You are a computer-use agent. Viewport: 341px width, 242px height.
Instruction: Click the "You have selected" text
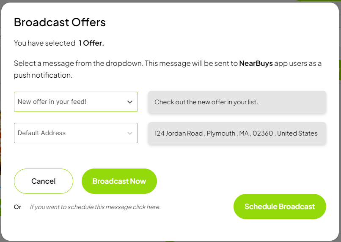pyautogui.click(x=44, y=43)
